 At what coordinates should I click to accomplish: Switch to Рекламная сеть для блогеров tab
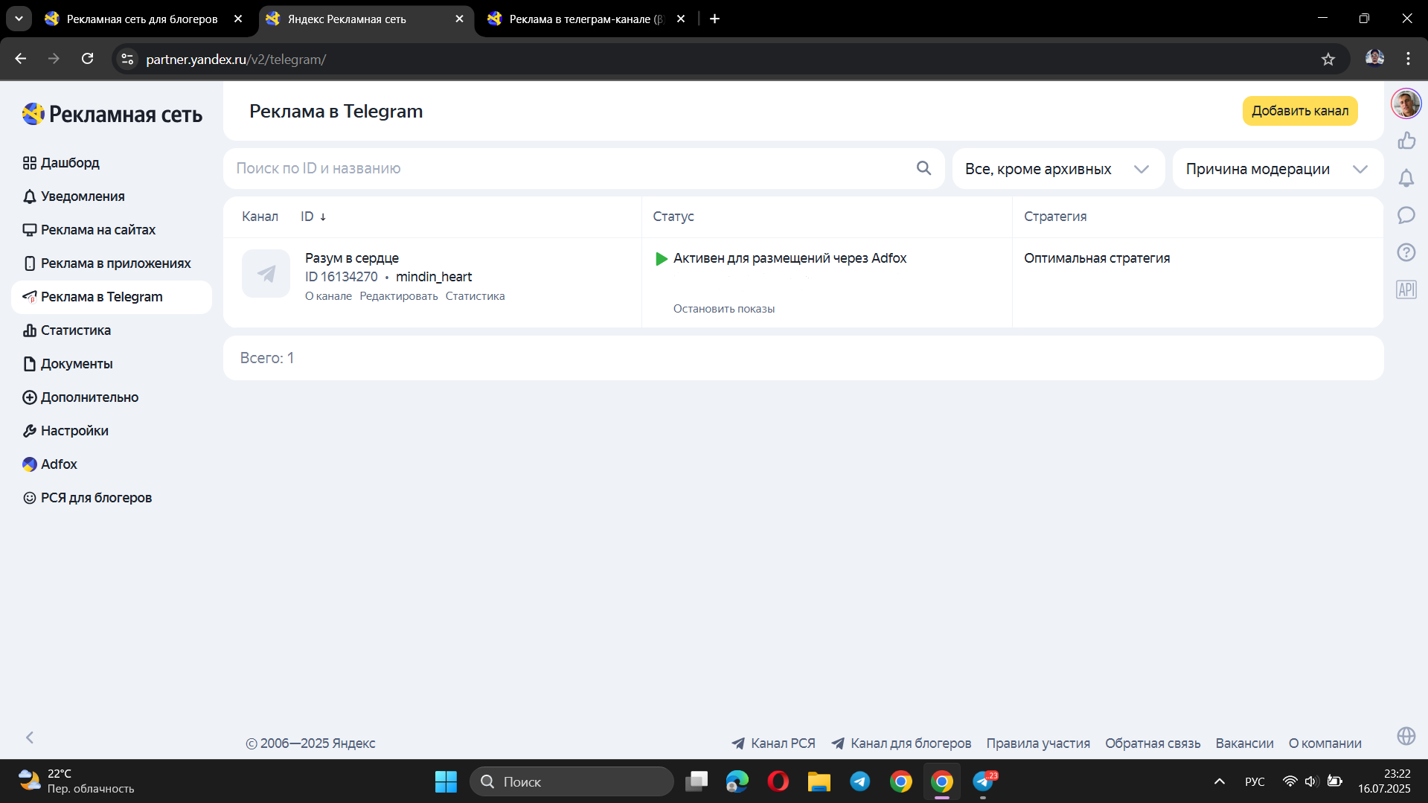tap(141, 19)
